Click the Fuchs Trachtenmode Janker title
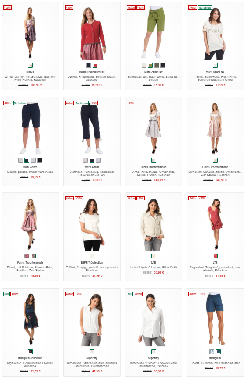Image resolution: width=247 pixels, height=378 pixels. 92,72
